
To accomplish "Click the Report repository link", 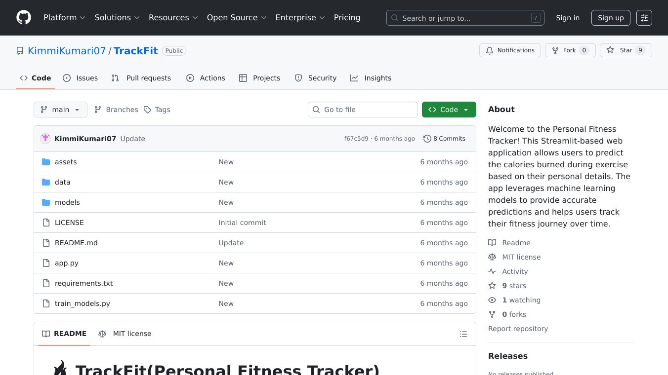I will point(518,329).
